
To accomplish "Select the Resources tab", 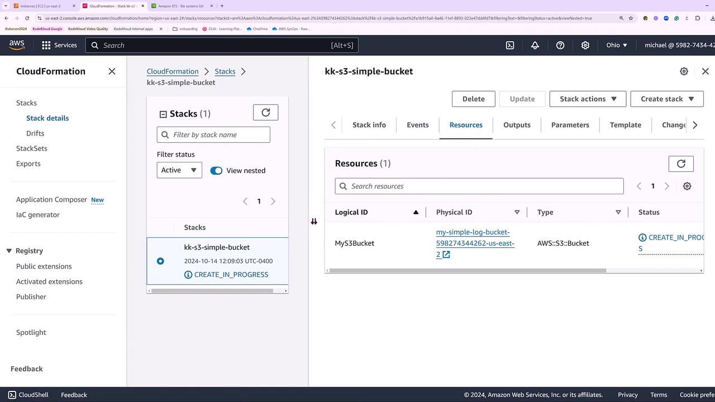I will pyautogui.click(x=466, y=125).
